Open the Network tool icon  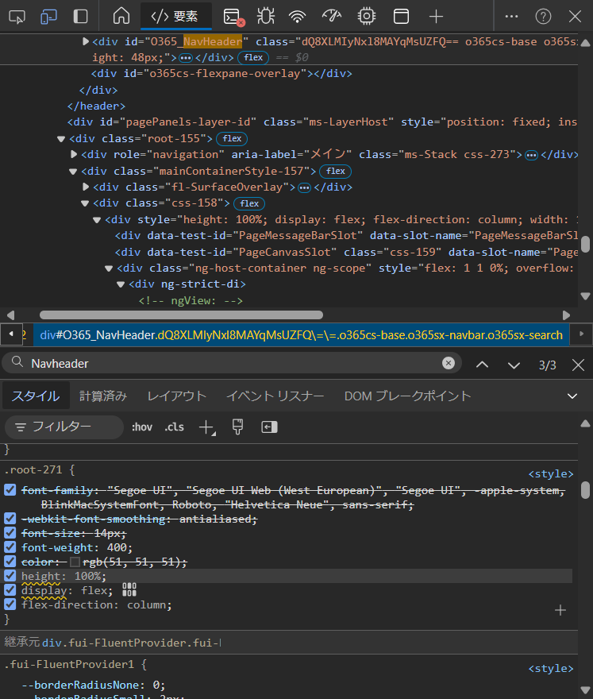click(x=298, y=16)
